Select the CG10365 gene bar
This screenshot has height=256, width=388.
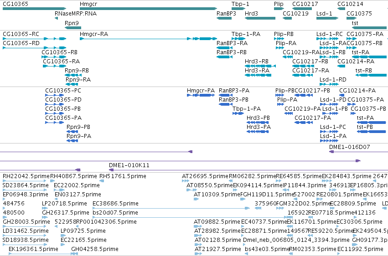pos(34,9)
